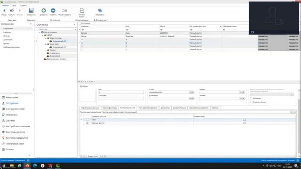Open Мониторинг in the left navigation
This screenshot has height=169, width=301.
point(12,97)
